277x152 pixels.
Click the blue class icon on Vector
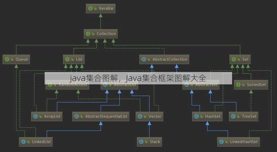coord(140,116)
